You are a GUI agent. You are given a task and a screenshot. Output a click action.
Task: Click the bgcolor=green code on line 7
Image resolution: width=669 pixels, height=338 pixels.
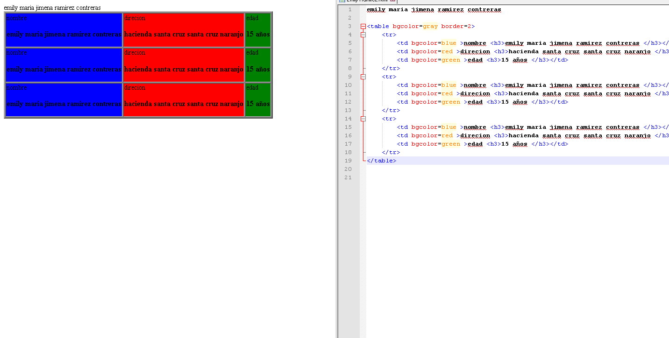pyautogui.click(x=435, y=60)
